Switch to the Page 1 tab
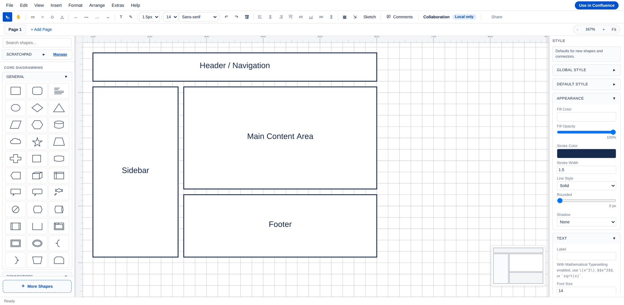This screenshot has height=305, width=624. (x=15, y=29)
